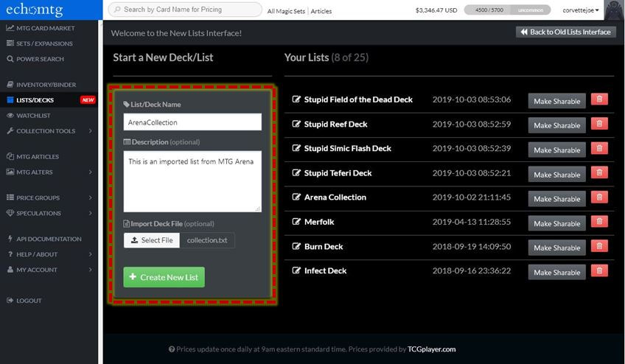Screen dimensions: 625x364
Task: Click the 4500 / 5700 progress bar
Action: pos(507,10)
